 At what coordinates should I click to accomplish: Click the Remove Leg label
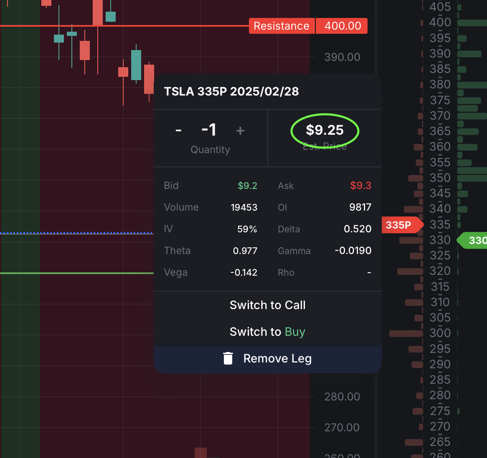click(x=277, y=358)
